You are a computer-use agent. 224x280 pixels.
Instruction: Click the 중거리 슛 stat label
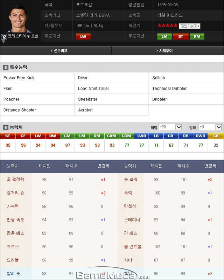[15, 193]
